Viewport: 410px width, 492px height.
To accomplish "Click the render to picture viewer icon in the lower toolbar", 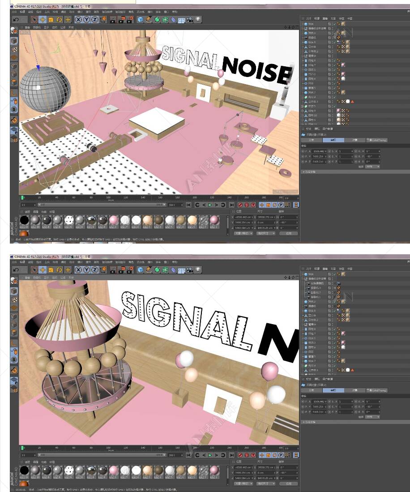I will 121,270.
